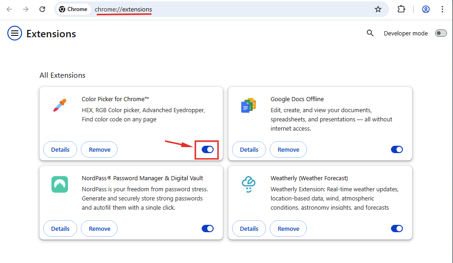
Task: Search extensions with the magnifier icon
Action: click(370, 33)
